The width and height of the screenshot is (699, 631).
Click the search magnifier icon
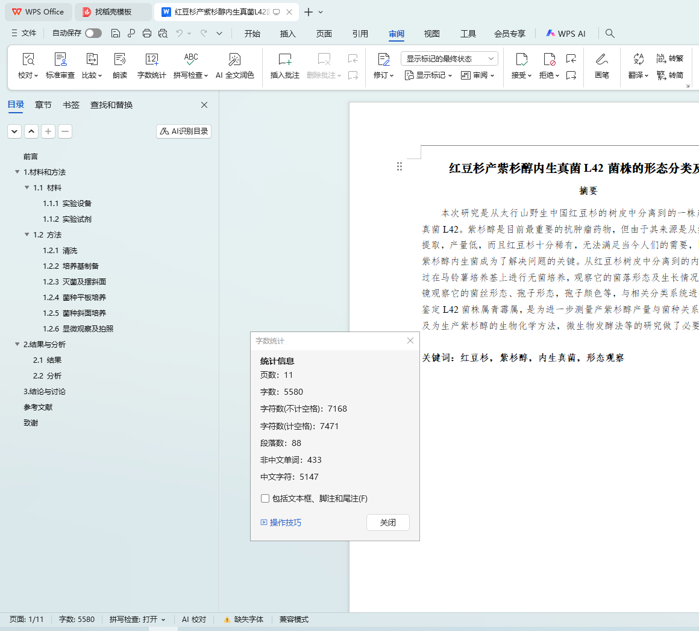click(610, 34)
